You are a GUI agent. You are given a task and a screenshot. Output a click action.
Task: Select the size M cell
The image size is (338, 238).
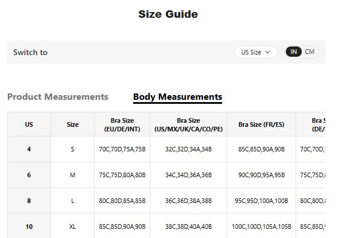(73, 175)
